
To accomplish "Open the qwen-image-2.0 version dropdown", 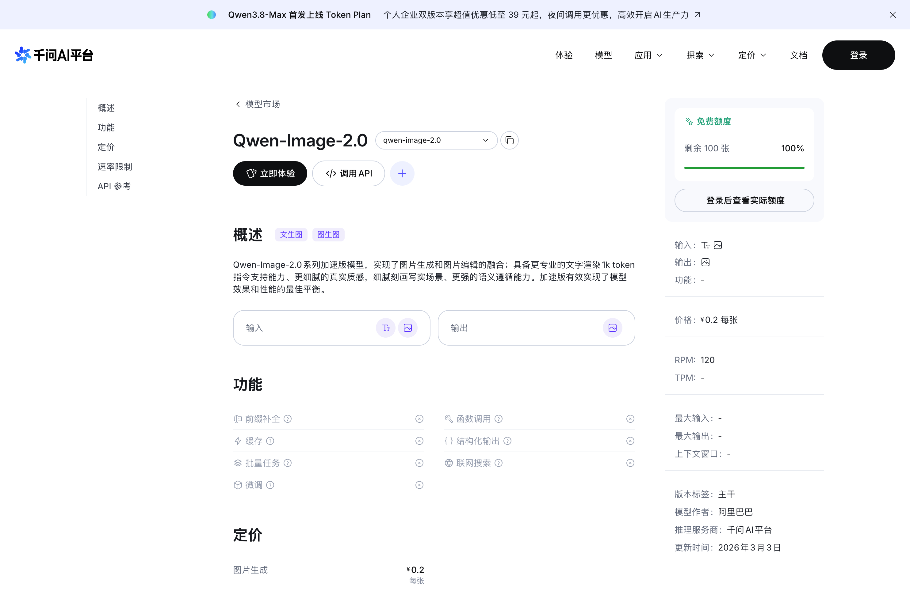I will pyautogui.click(x=436, y=140).
